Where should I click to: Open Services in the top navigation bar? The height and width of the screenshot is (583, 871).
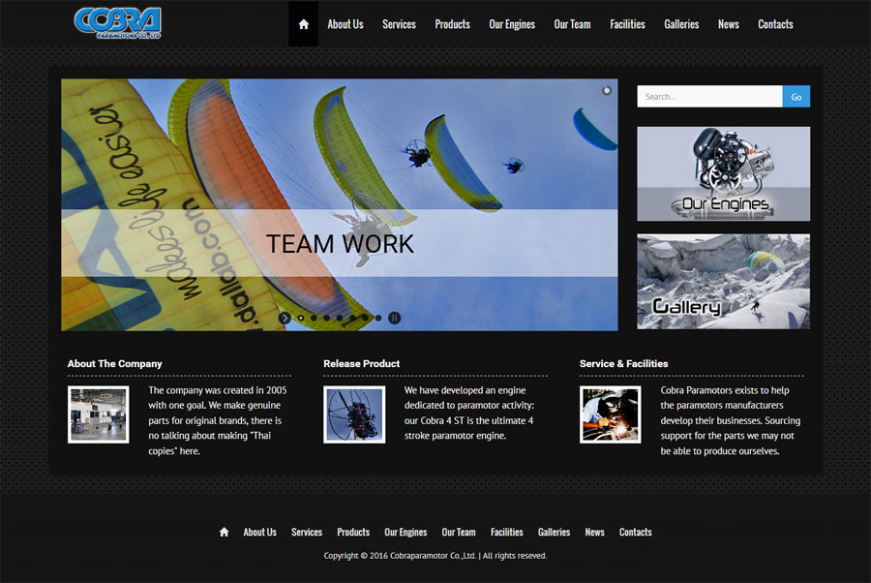click(x=399, y=24)
